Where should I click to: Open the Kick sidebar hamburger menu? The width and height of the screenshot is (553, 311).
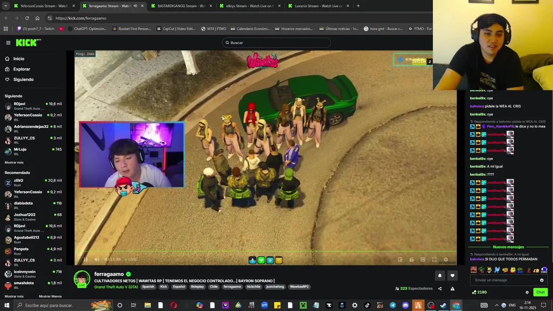click(x=8, y=43)
